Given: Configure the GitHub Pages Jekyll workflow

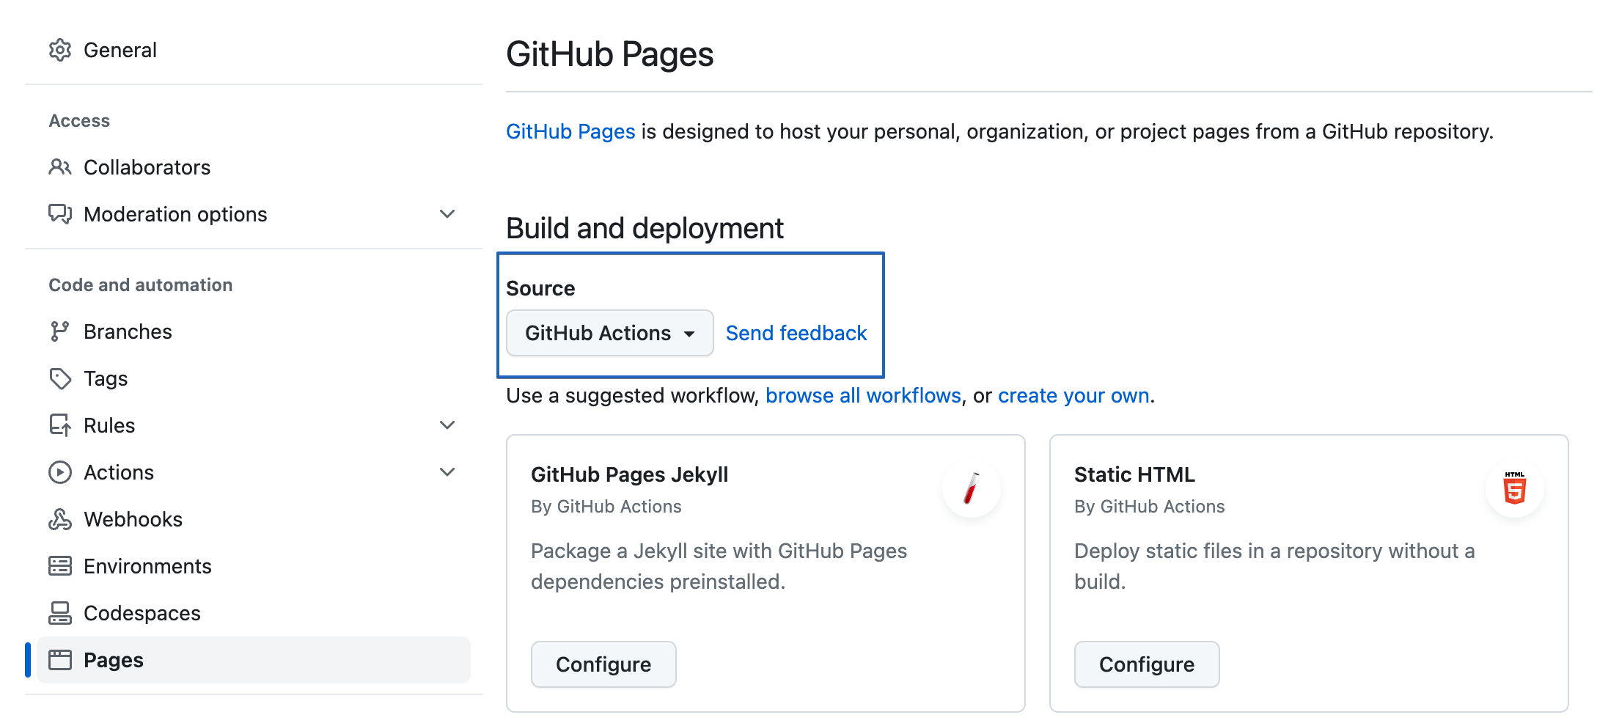Looking at the screenshot, I should pyautogui.click(x=603, y=664).
